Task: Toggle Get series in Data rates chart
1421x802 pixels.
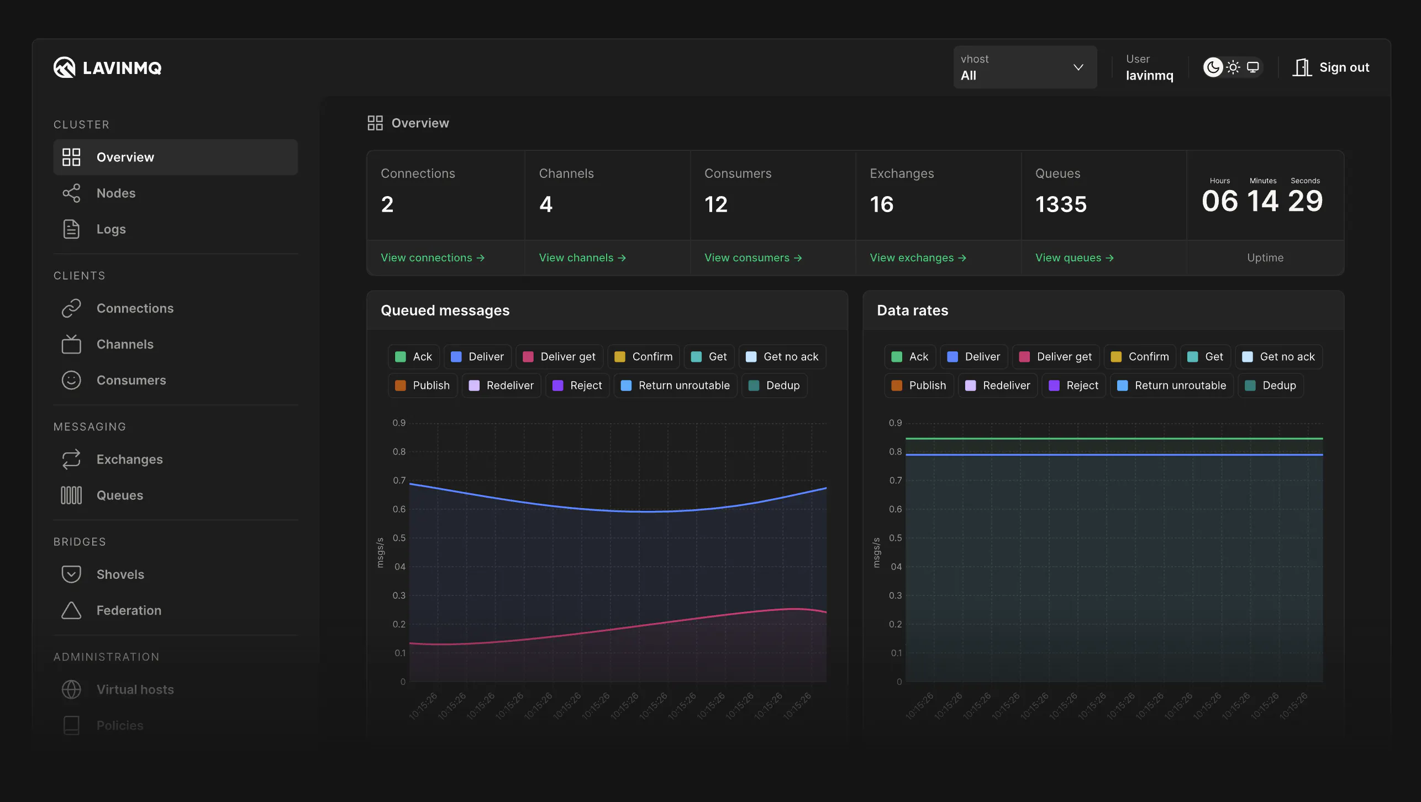Action: [x=1206, y=356]
